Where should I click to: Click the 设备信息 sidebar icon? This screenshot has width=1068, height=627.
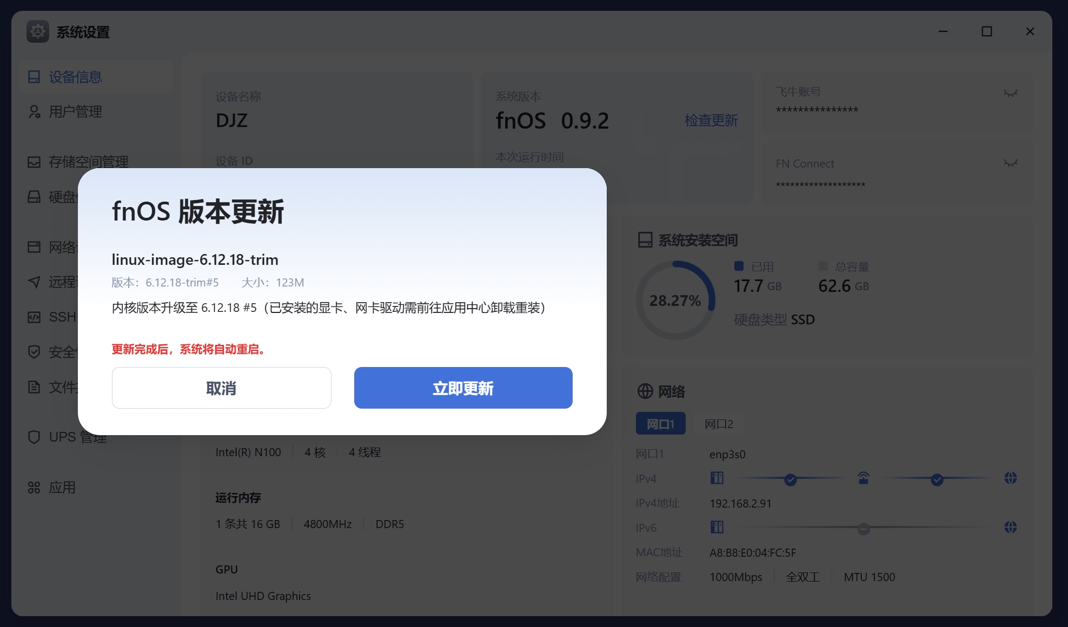point(34,77)
